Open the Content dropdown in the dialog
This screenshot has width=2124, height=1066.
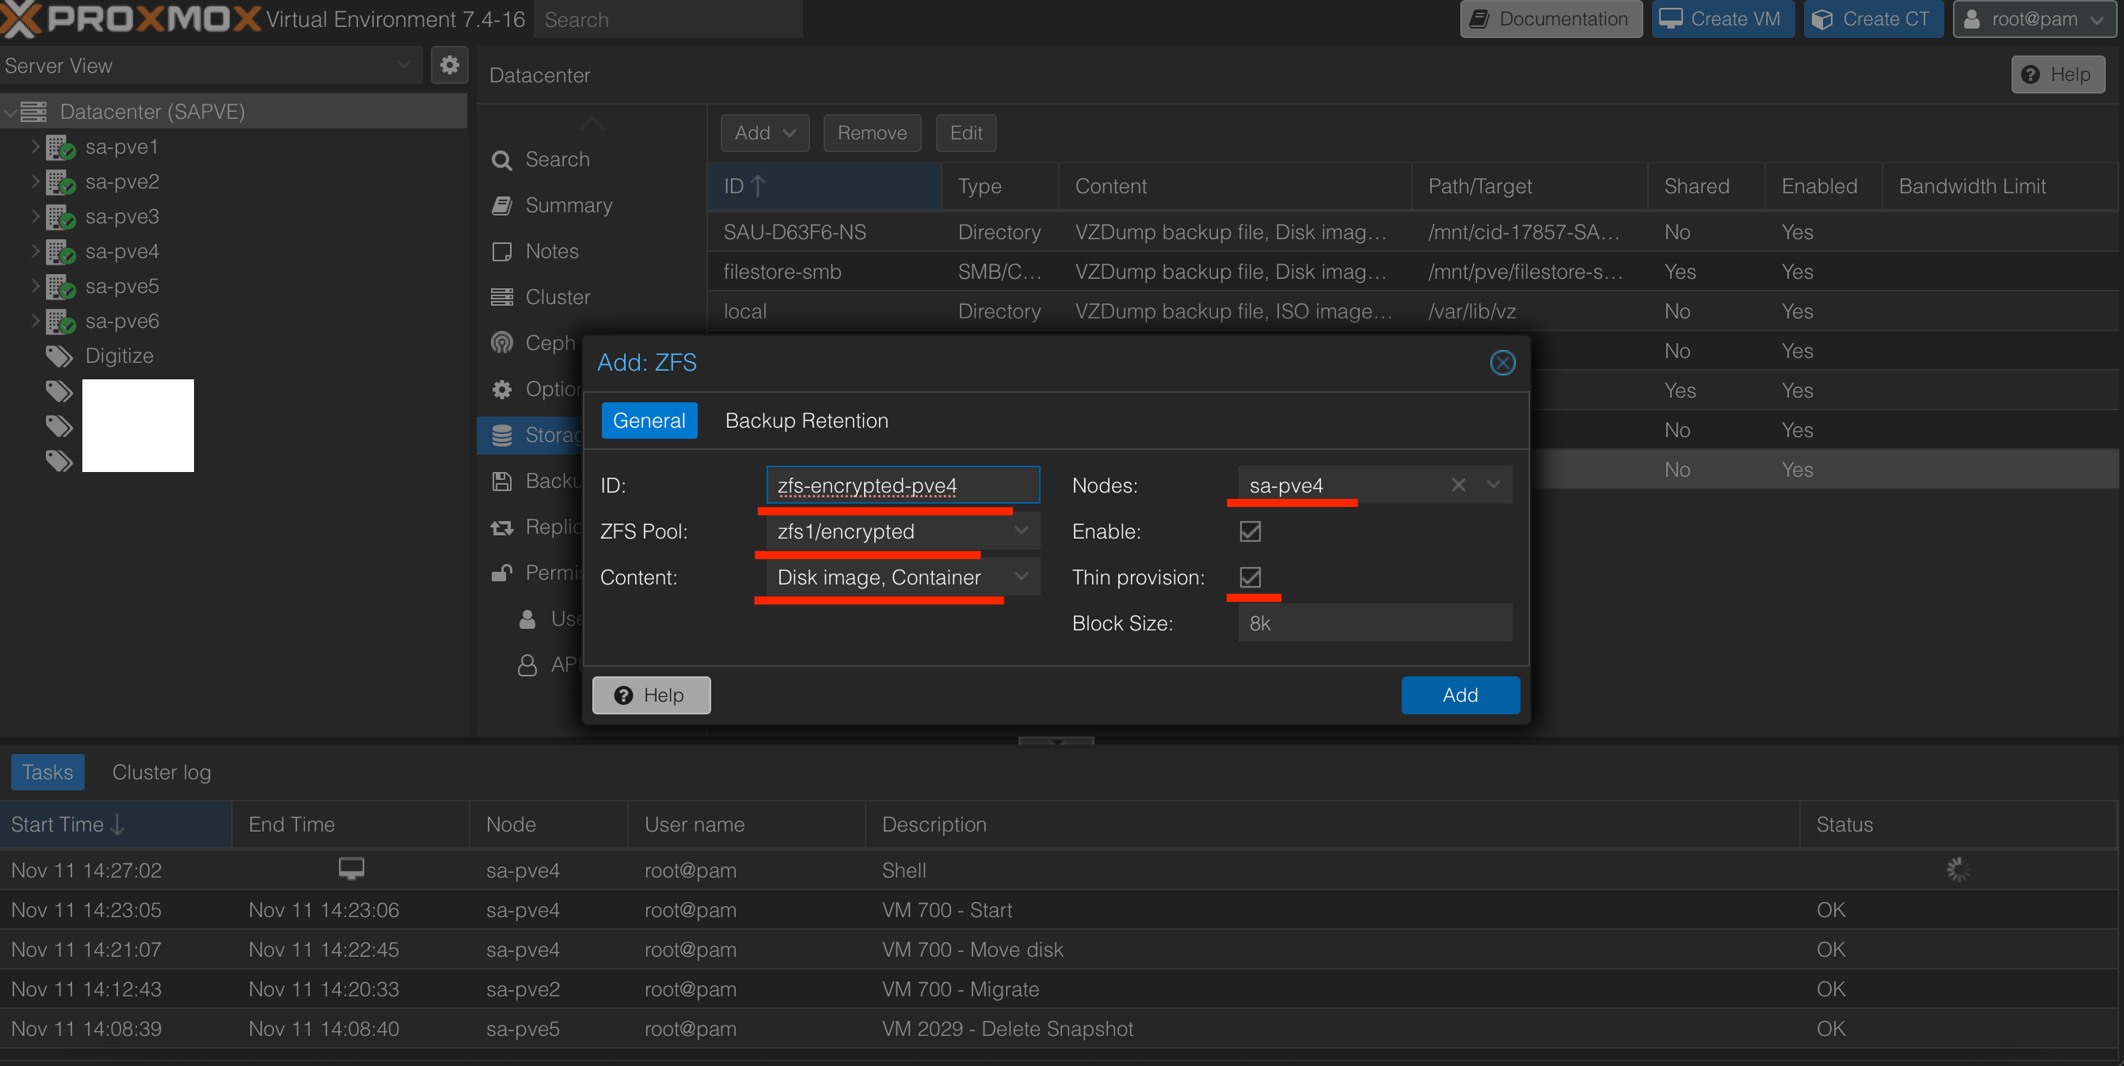tap(1021, 577)
